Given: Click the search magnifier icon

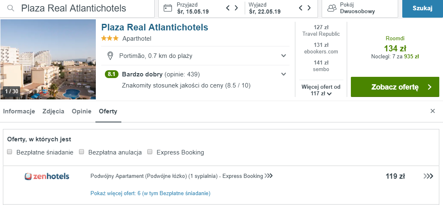Looking at the screenshot, I should point(11,8).
